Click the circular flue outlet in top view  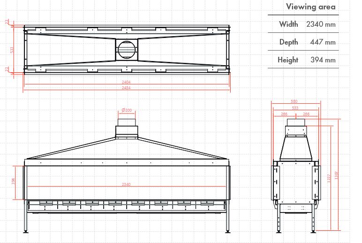click(x=127, y=49)
